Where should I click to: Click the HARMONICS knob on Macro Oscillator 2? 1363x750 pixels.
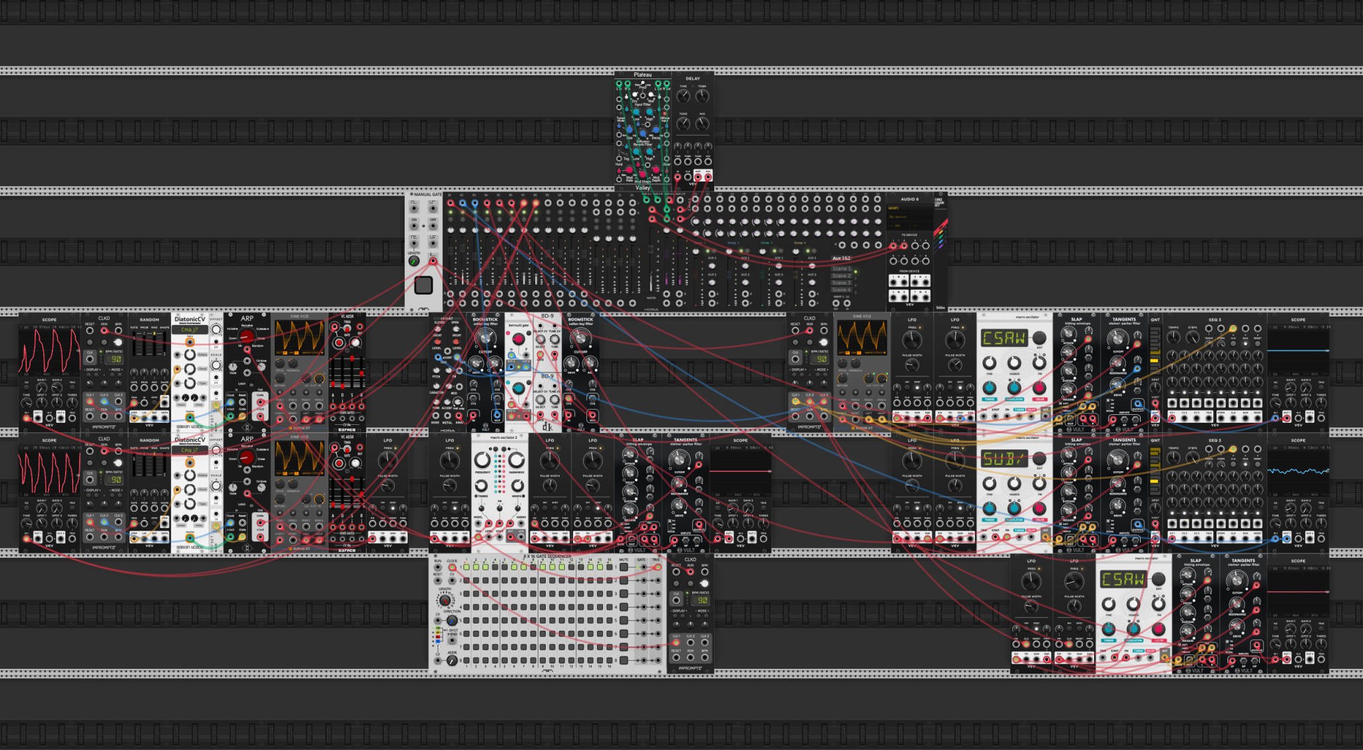516,460
